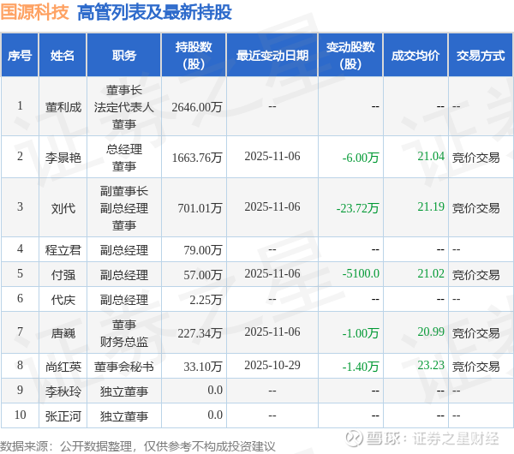Click the average price 21.04

coord(431,157)
